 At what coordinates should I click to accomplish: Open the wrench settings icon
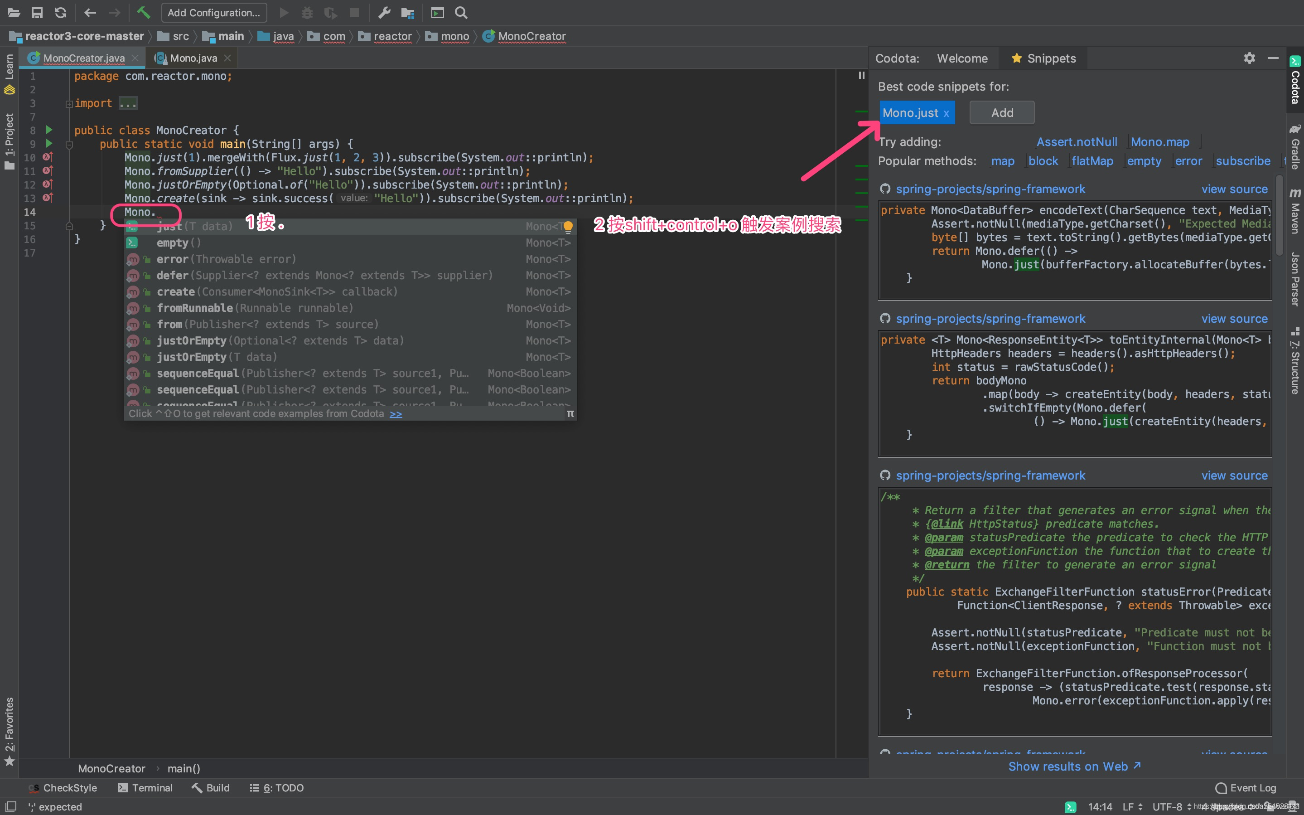pyautogui.click(x=384, y=12)
